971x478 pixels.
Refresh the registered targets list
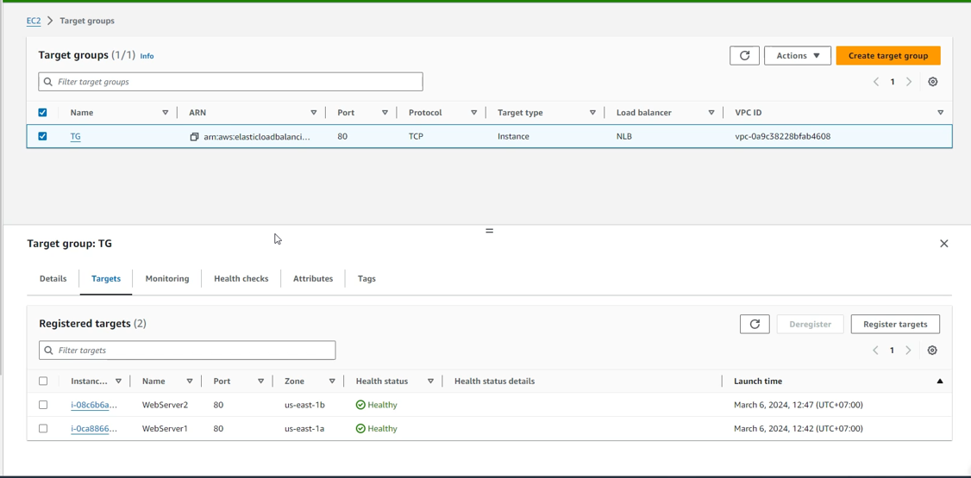[x=754, y=325]
